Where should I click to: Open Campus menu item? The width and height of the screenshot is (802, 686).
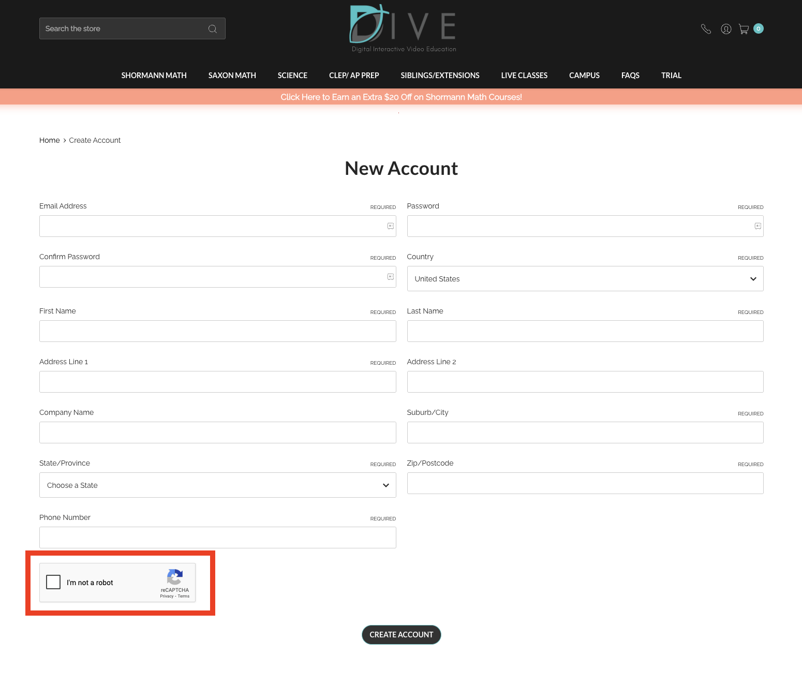pos(584,76)
